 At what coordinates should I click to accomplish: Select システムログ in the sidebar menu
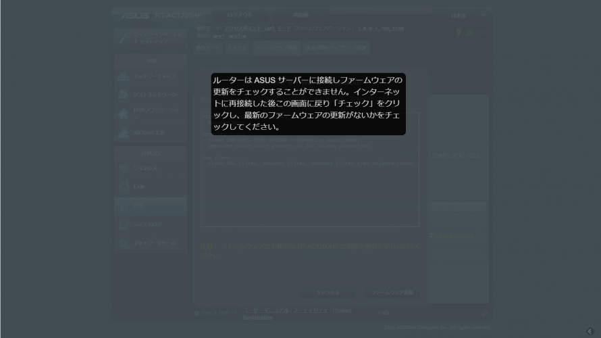click(148, 224)
